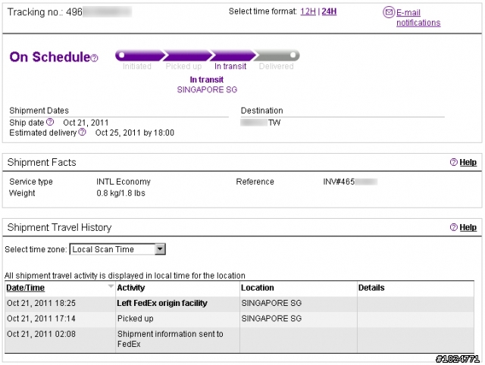Open Help link in Travel History

(468, 227)
